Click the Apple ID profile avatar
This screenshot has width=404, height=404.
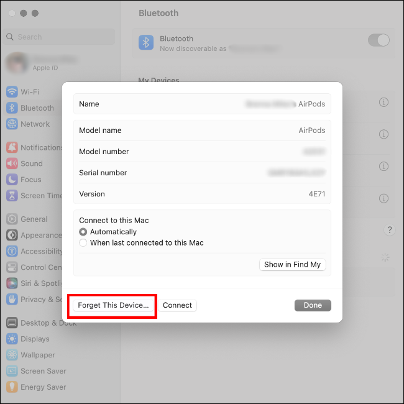tap(17, 63)
